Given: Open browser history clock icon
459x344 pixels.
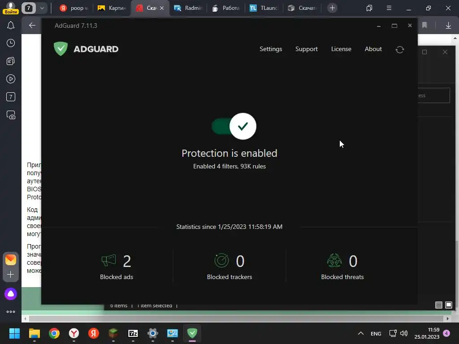Looking at the screenshot, I should click(11, 43).
